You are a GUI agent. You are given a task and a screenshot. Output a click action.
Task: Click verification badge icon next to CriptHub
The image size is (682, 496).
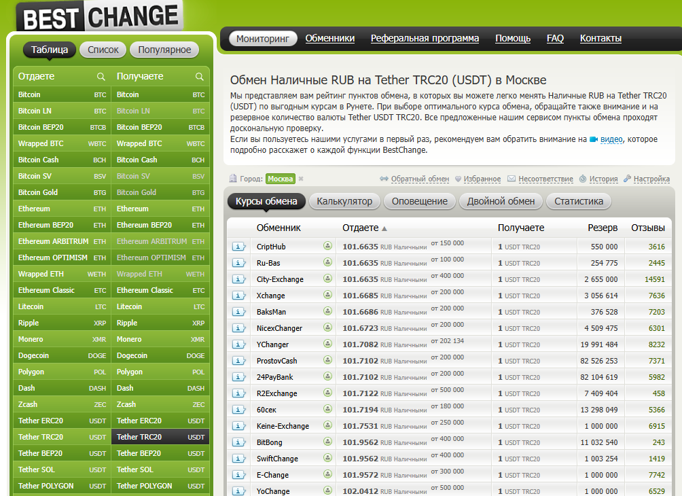coord(328,246)
